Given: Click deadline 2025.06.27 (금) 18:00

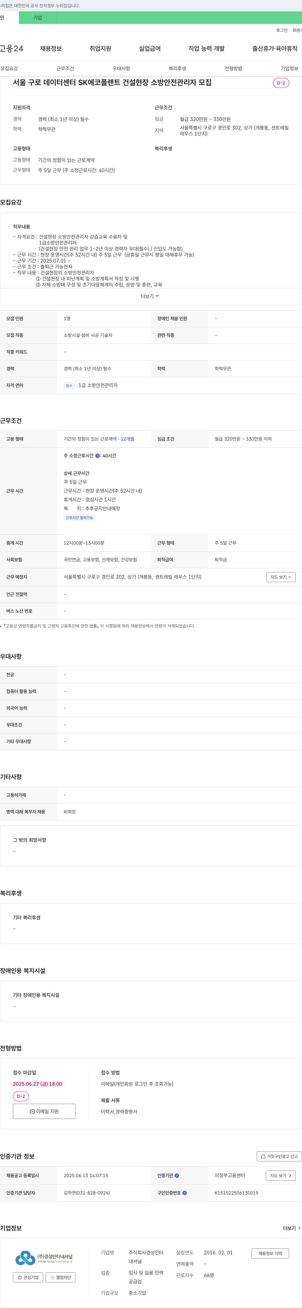Looking at the screenshot, I should coord(37,1084).
